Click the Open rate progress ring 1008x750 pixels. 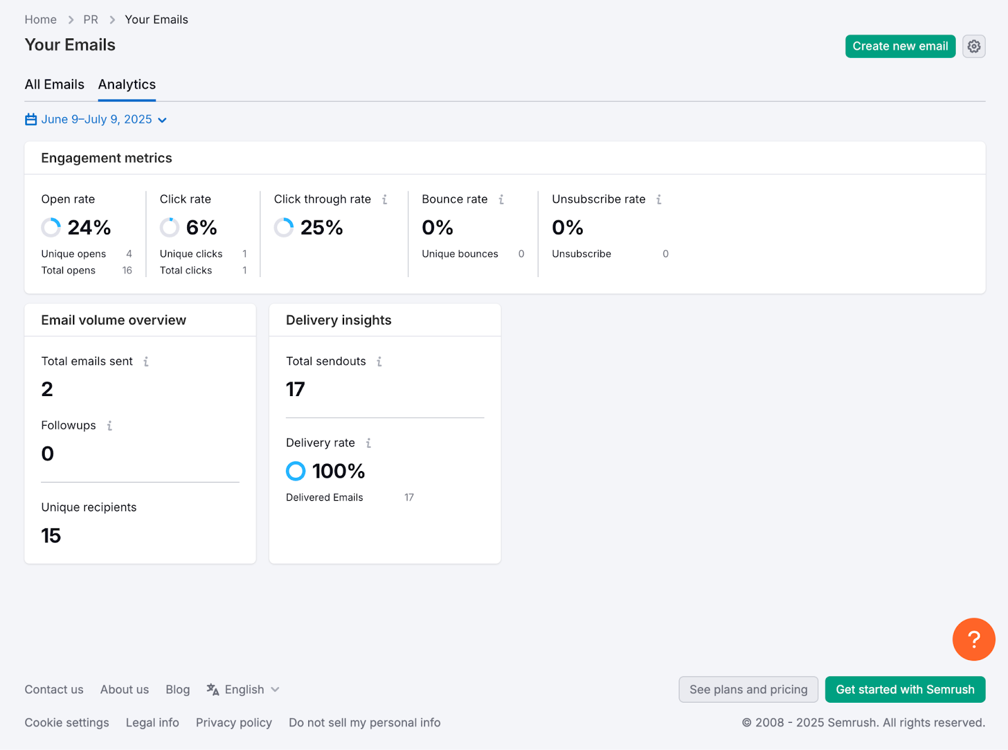51,227
